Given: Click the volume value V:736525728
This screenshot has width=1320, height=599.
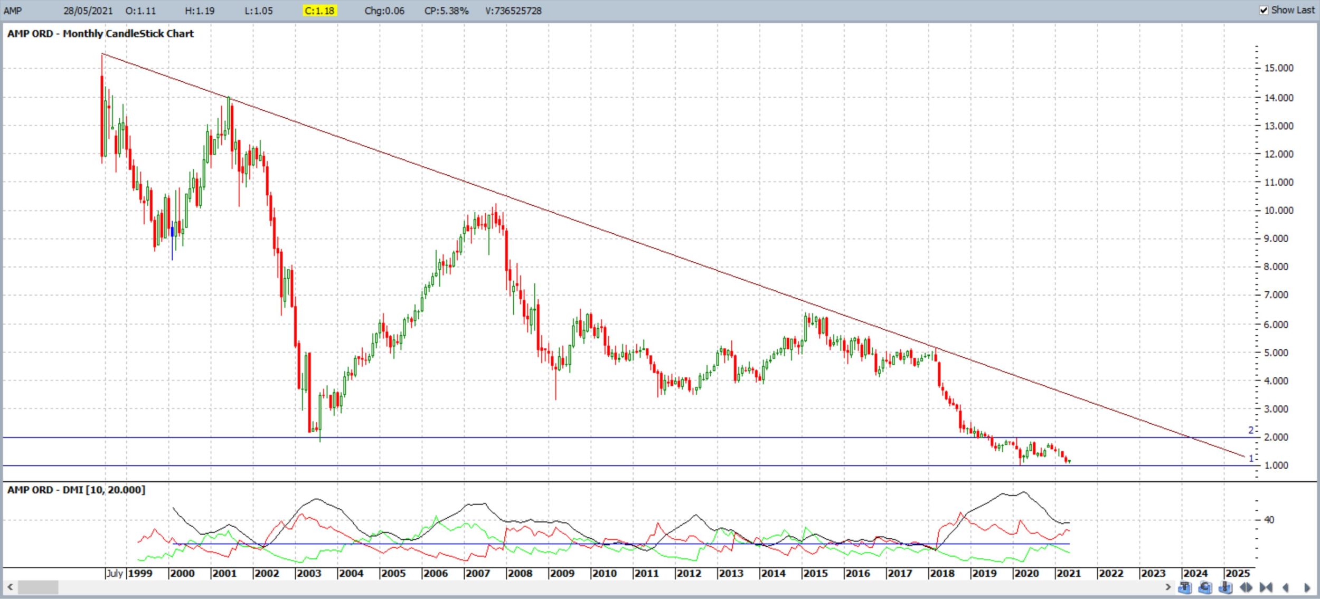Looking at the screenshot, I should [514, 11].
